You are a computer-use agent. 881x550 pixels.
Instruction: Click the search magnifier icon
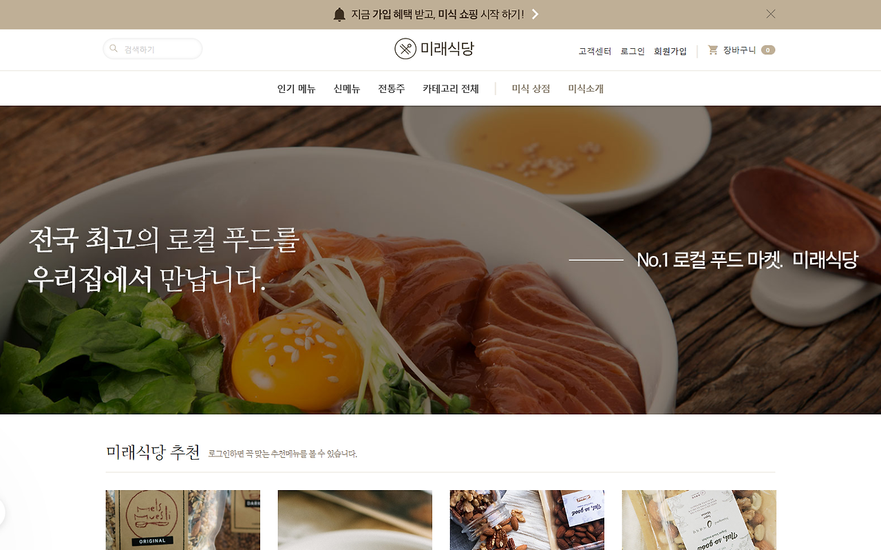114,49
